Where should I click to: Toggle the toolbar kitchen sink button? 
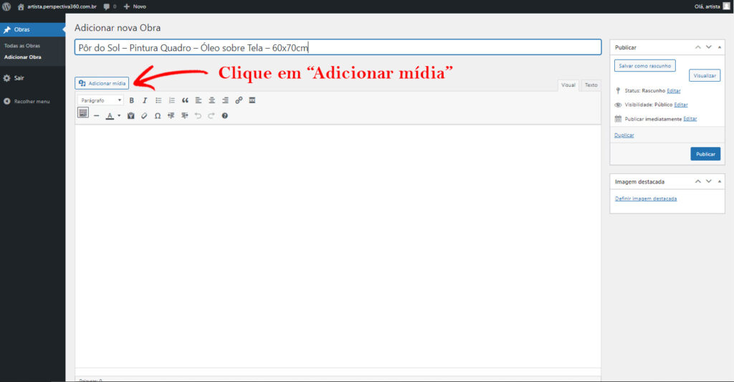(x=83, y=113)
